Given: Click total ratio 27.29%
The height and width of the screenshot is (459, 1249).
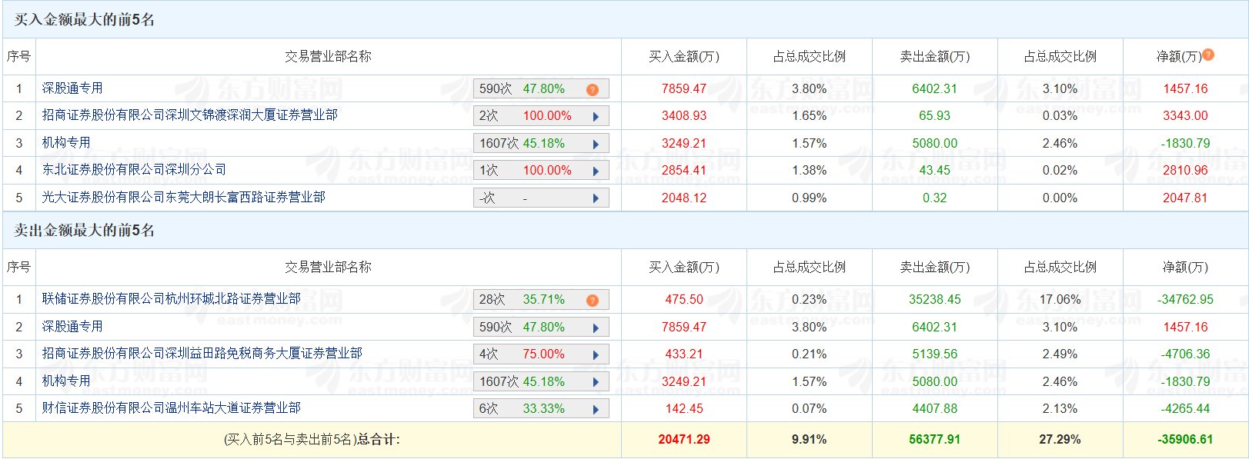Looking at the screenshot, I should pos(1060,440).
